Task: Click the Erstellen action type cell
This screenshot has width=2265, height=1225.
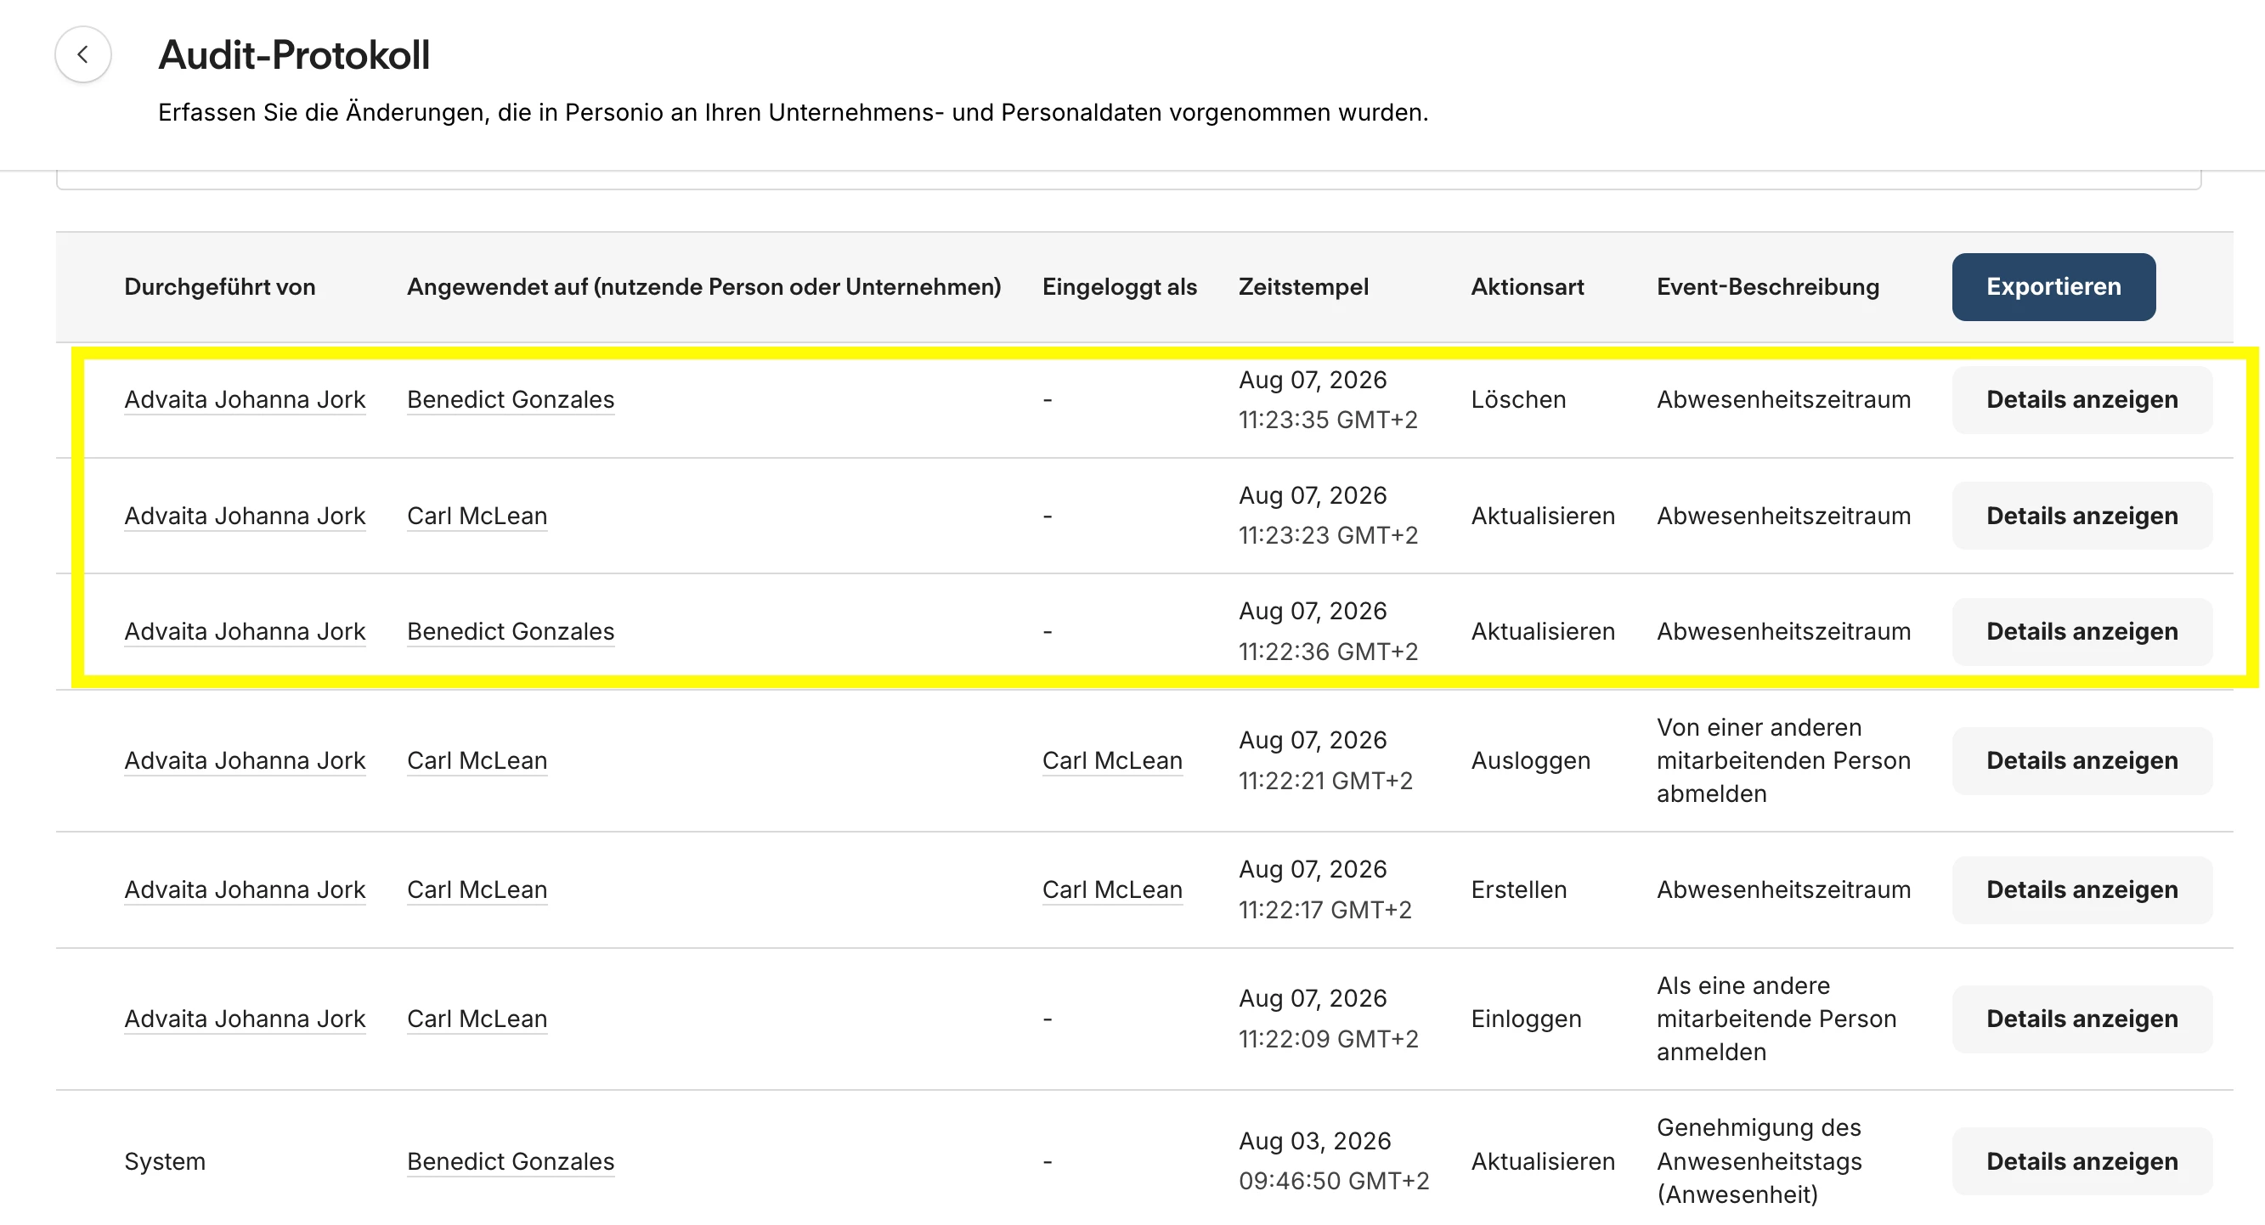Action: tap(1518, 890)
